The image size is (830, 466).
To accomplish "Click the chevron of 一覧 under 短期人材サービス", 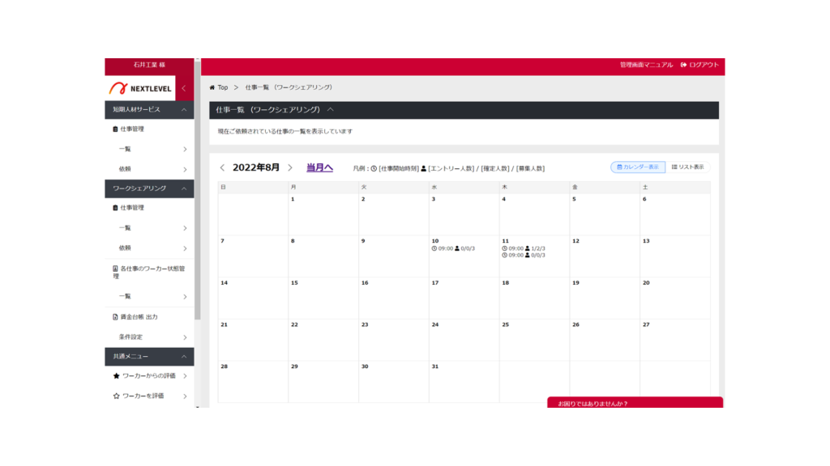I will pyautogui.click(x=185, y=150).
